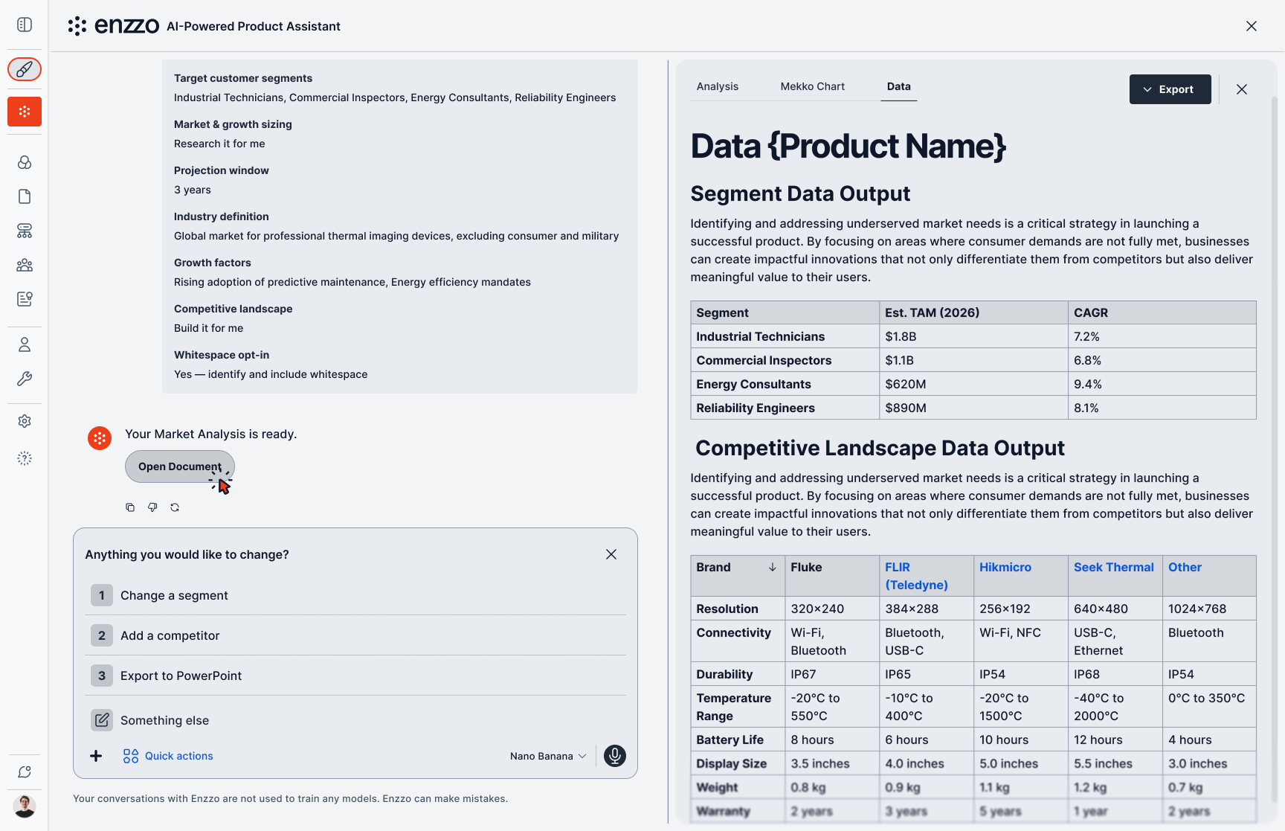Open the team people icon in sidebar

(25, 265)
